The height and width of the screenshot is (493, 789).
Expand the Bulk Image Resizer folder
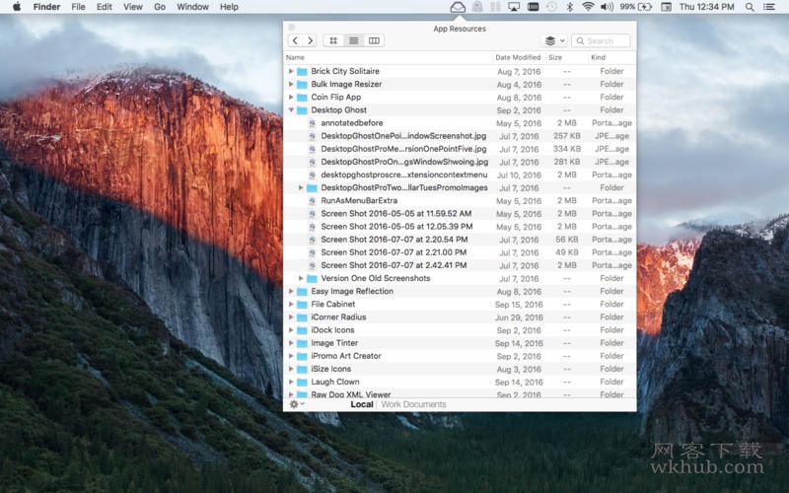291,84
